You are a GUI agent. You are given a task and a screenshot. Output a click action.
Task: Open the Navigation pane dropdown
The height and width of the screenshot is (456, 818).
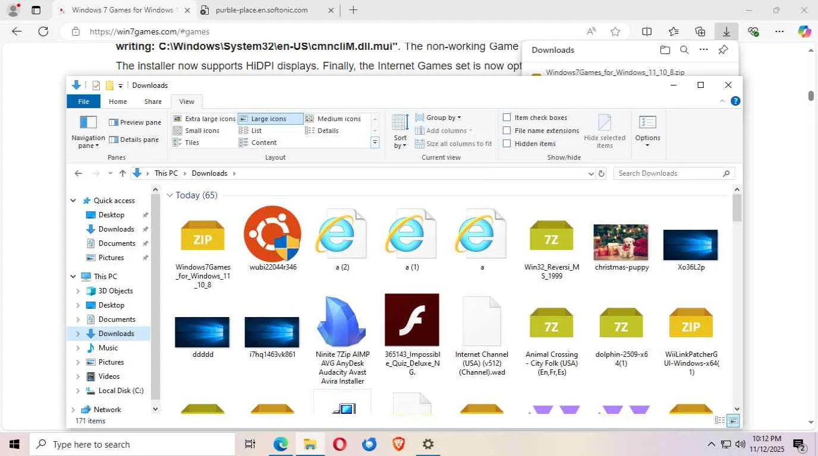88,132
